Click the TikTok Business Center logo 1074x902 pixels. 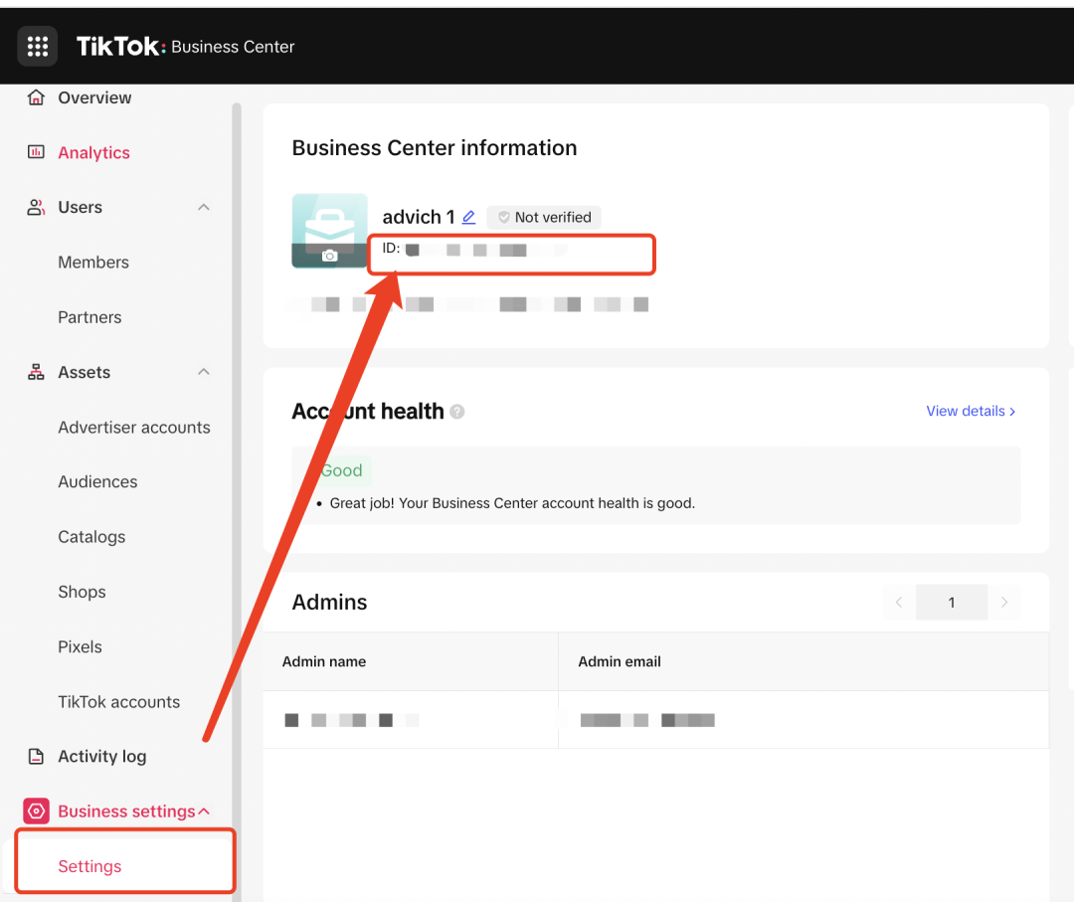point(186,47)
